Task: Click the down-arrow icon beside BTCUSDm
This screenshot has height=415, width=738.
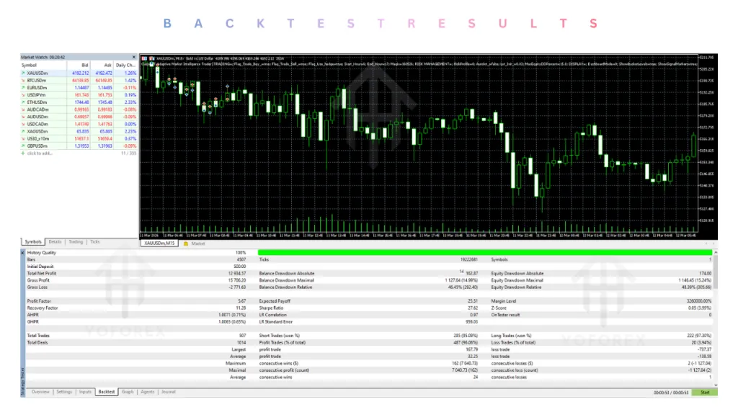Action: point(23,81)
